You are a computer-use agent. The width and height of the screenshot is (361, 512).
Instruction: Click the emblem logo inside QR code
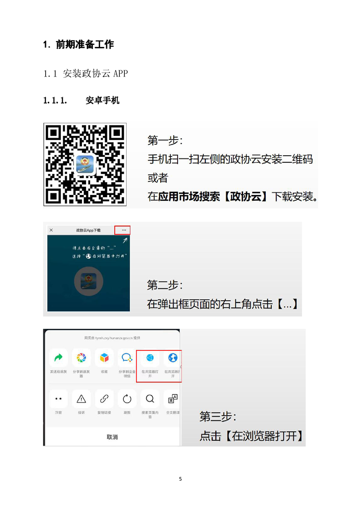[x=85, y=164]
